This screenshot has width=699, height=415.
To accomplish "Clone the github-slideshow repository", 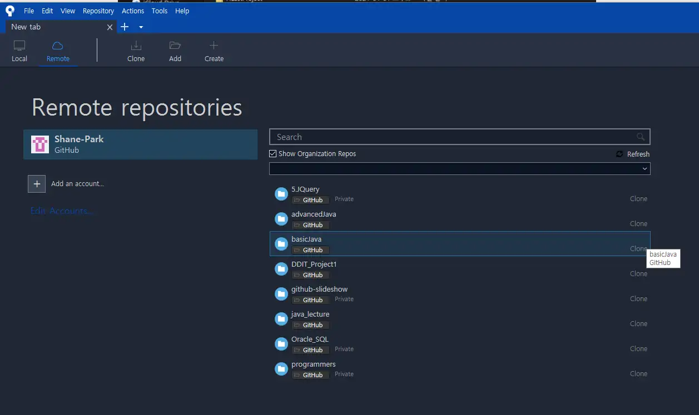I will [x=638, y=299].
